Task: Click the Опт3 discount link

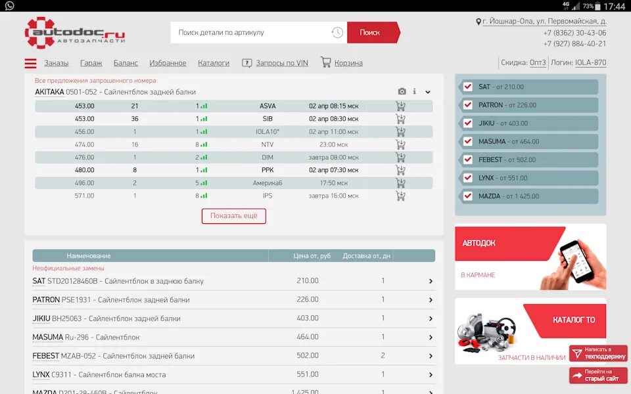Action: pos(538,63)
